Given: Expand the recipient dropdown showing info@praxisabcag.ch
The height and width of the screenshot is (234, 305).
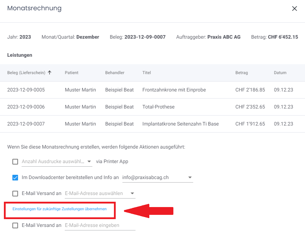Looking at the screenshot, I should (x=190, y=177).
